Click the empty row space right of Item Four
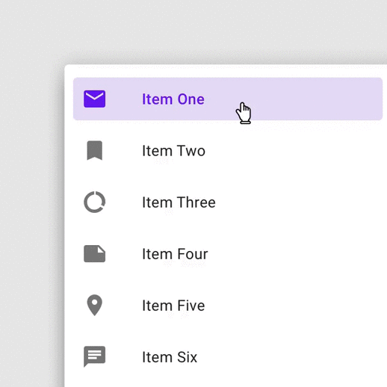This screenshot has width=387, height=387. point(295,254)
